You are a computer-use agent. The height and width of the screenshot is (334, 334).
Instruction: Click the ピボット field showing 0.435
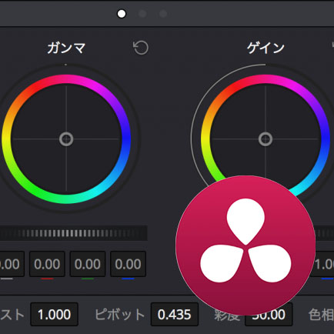(175, 315)
